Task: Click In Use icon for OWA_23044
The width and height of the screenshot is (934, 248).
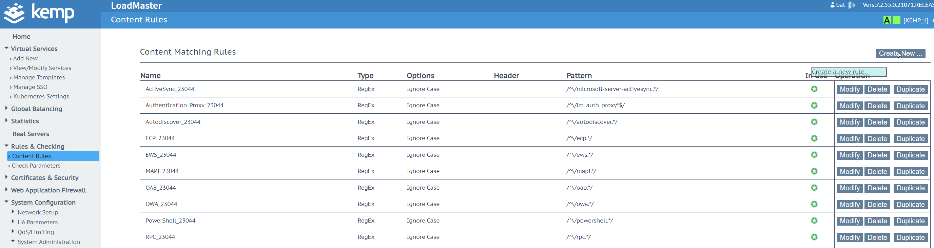Action: click(x=814, y=204)
